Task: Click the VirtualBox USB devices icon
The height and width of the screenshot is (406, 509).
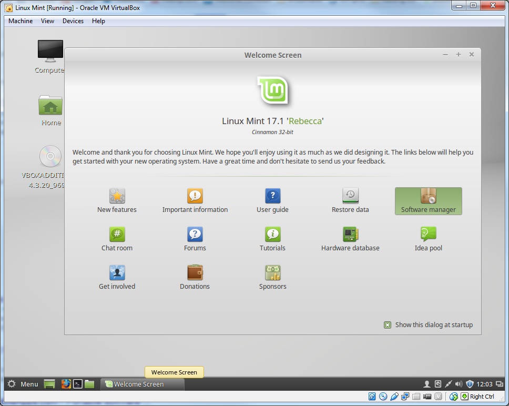Action: (x=394, y=396)
